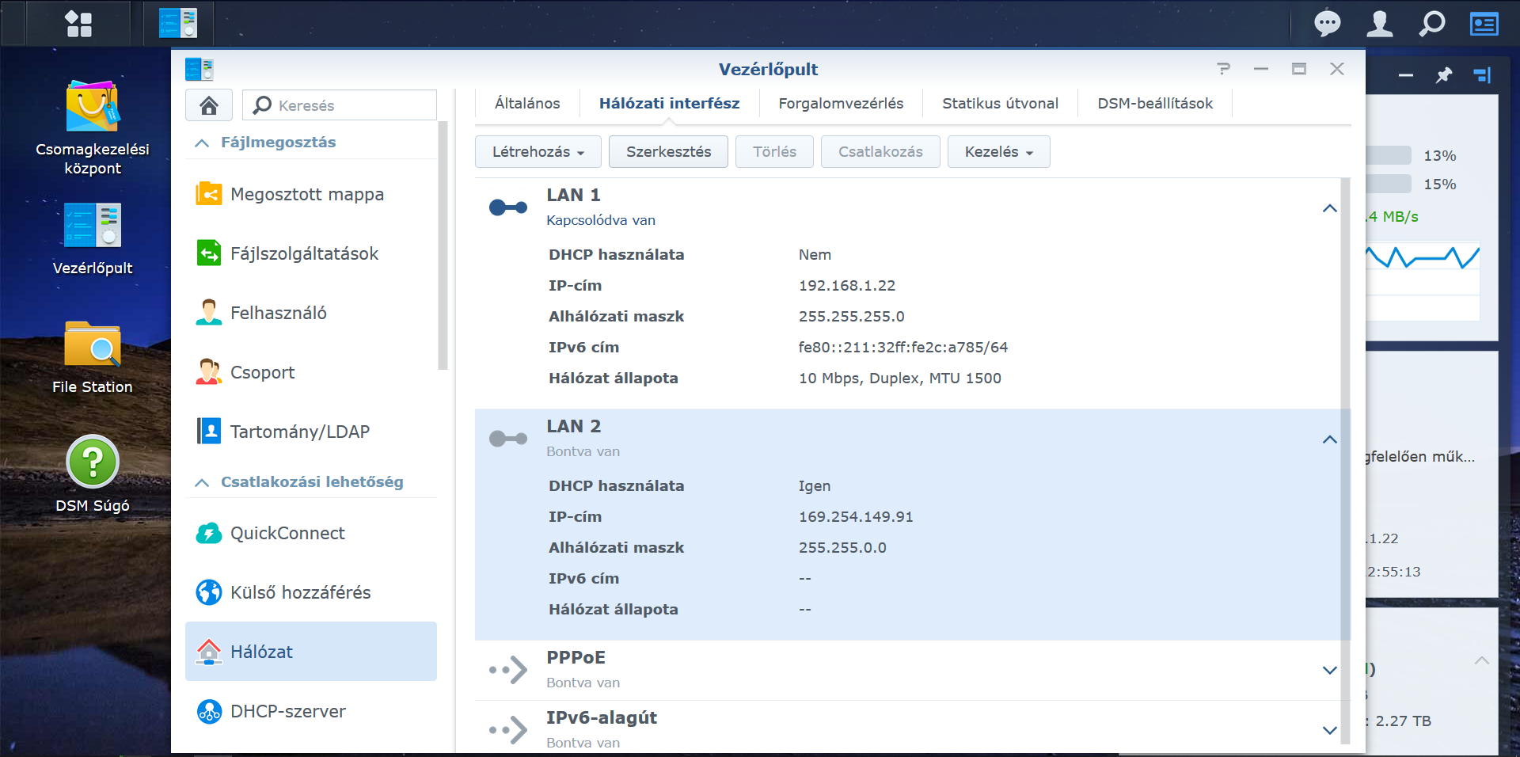Click the widget panel dock icon
Image resolution: width=1520 pixels, height=757 pixels.
(1482, 75)
